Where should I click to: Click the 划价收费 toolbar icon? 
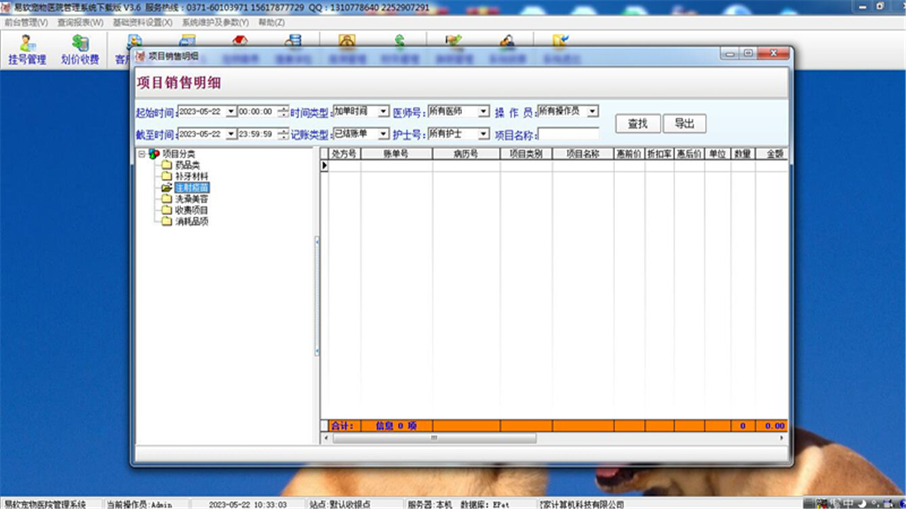[79, 49]
